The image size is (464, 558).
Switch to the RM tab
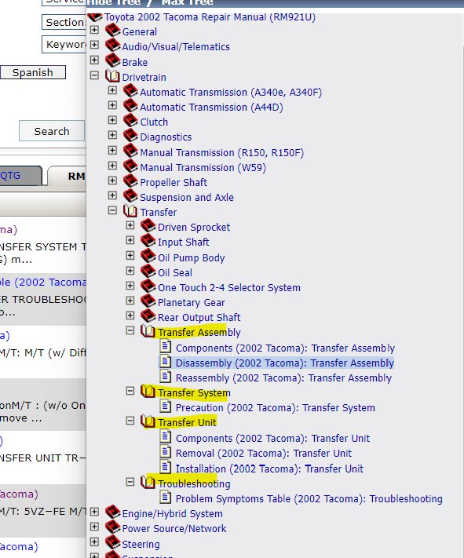click(x=68, y=176)
